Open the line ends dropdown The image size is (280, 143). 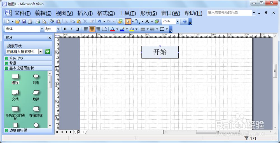167,29
